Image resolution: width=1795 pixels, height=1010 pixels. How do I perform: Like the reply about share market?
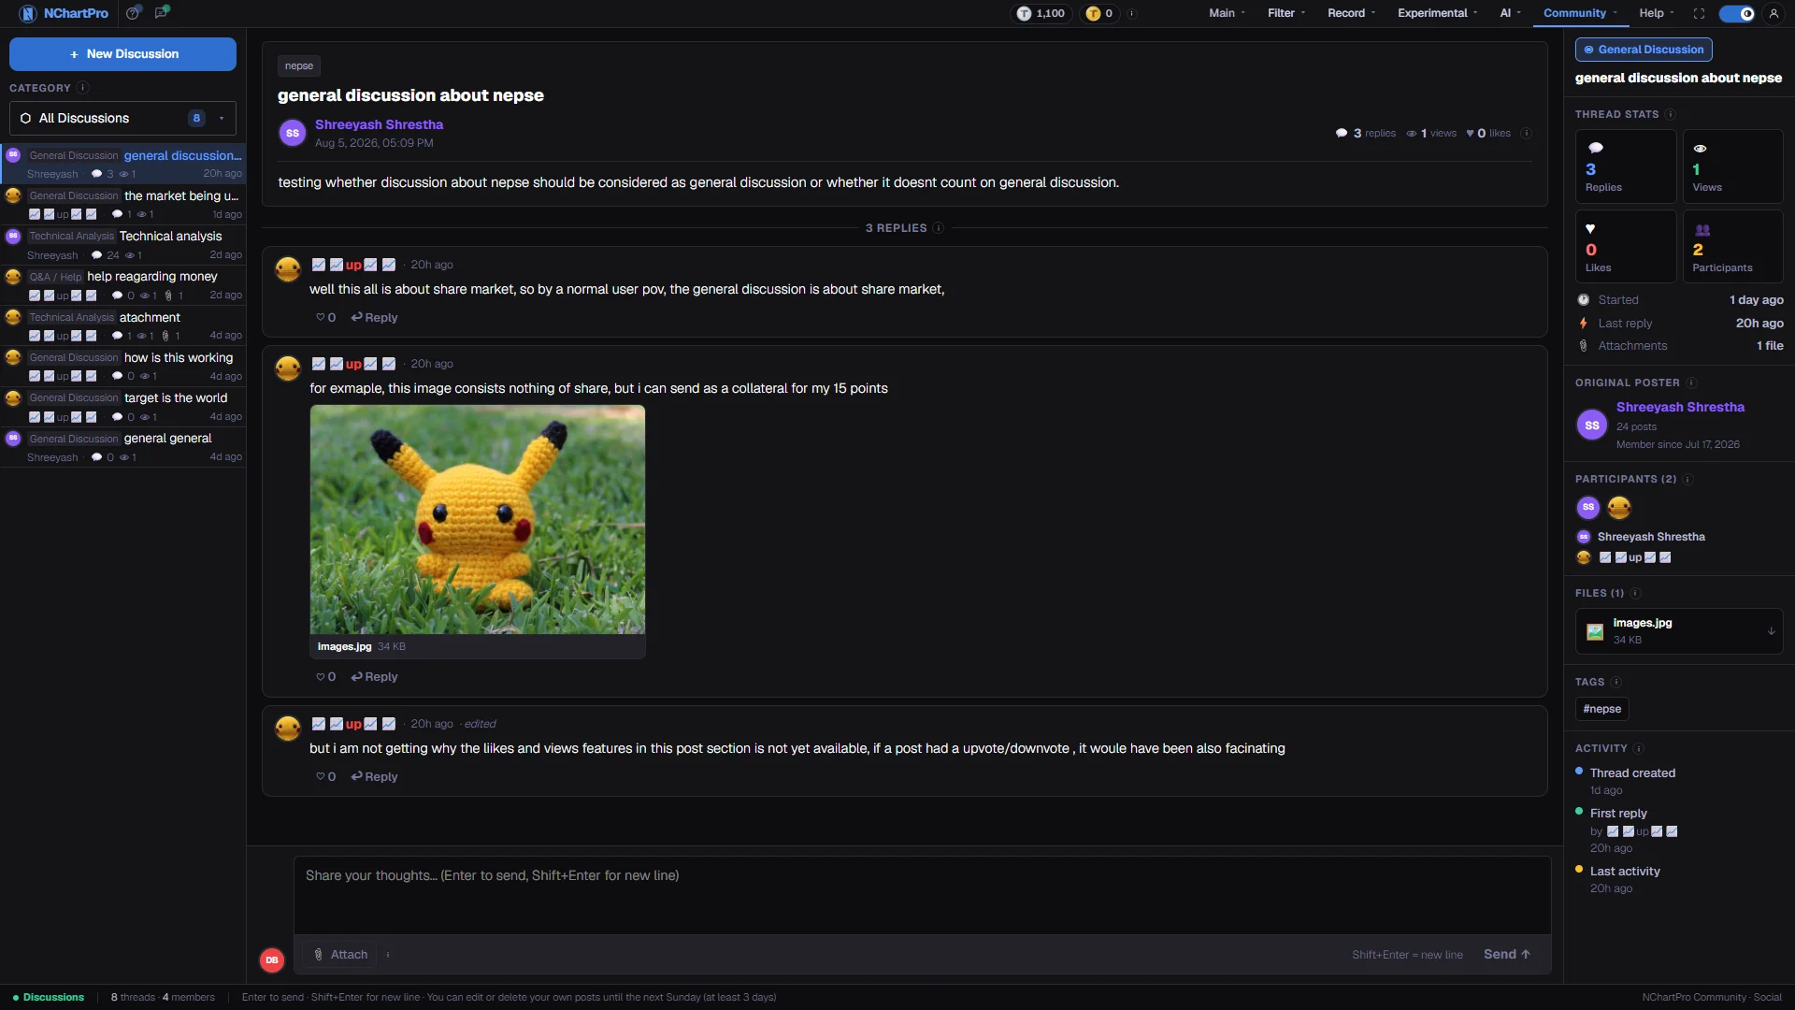pos(325,318)
